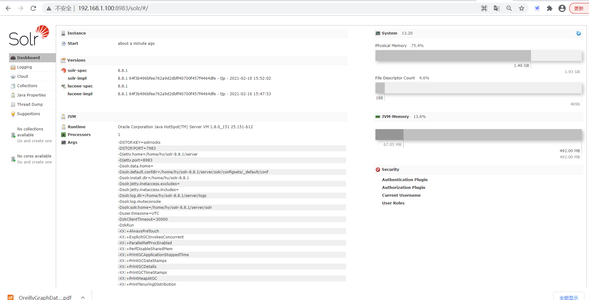
Task: Click the Solr logo
Action: [x=29, y=35]
